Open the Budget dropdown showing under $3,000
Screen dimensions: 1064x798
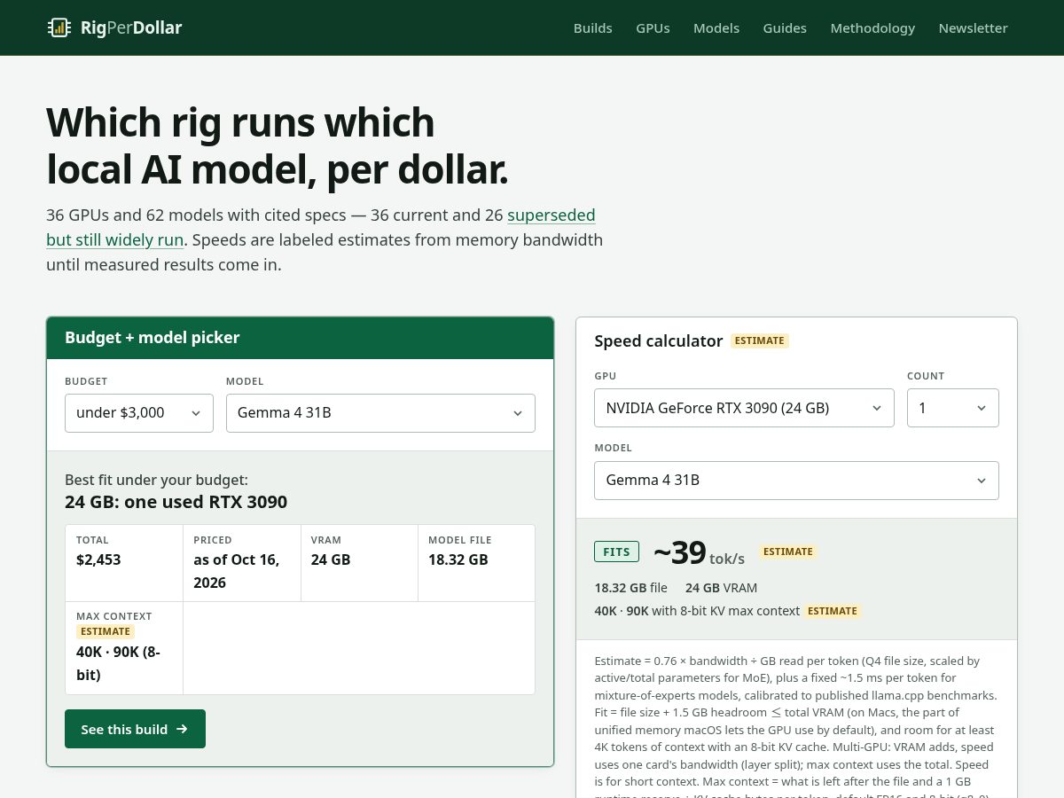[x=139, y=413]
